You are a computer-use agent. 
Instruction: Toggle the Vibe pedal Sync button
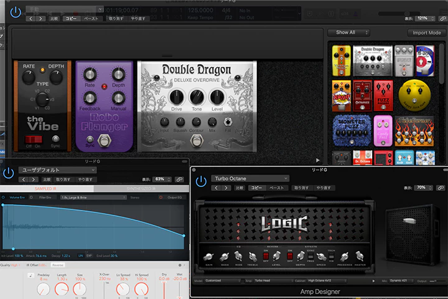point(55,139)
